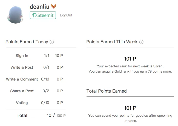This screenshot has height=126, width=178.
Task: Click the Sign In points row
Action: (x=36, y=56)
